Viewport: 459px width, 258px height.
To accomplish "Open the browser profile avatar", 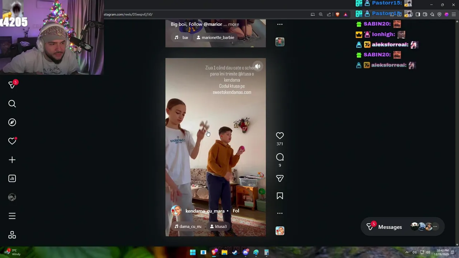I will click(446, 14).
